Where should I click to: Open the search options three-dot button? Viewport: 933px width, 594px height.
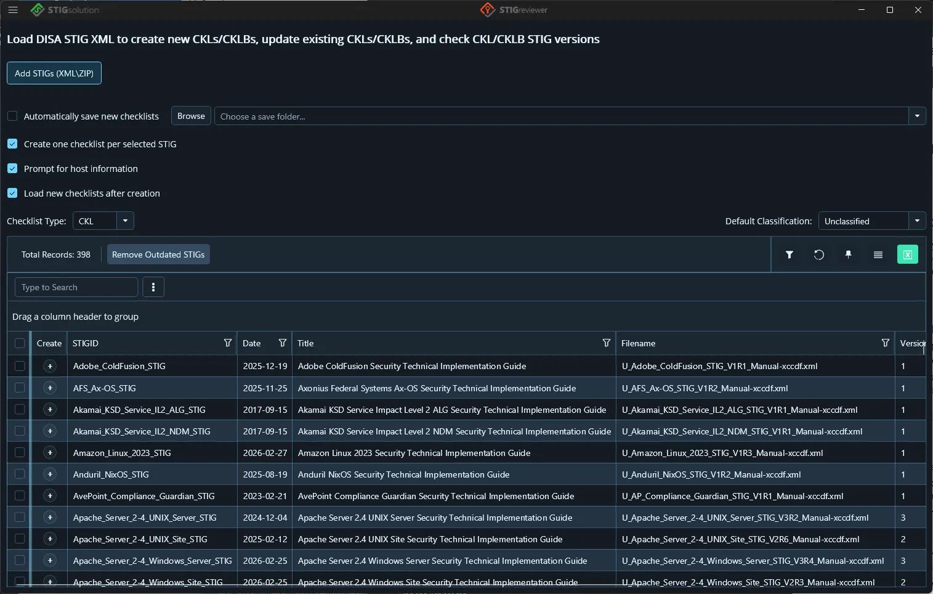point(153,287)
